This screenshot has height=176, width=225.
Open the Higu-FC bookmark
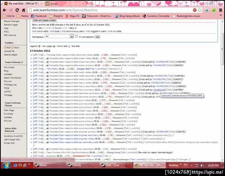pyautogui.click(x=72, y=16)
